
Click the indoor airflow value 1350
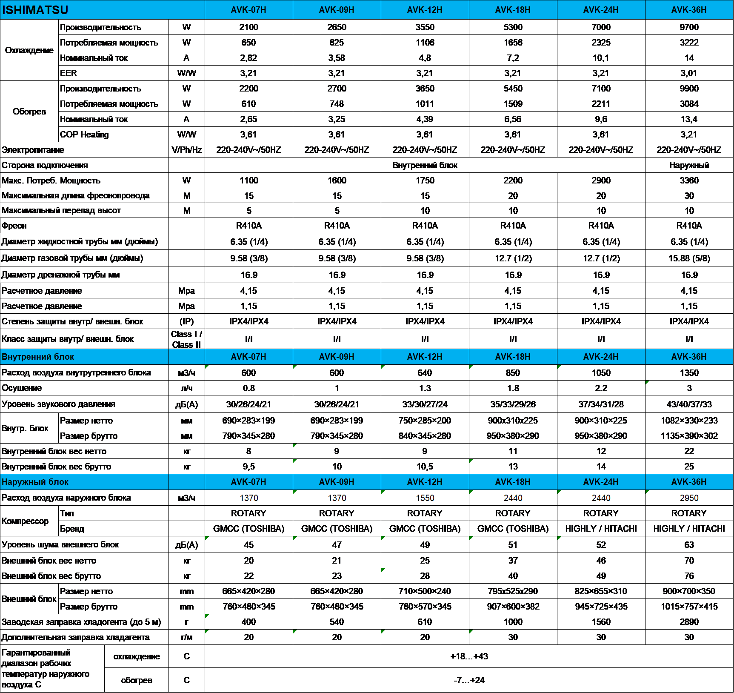point(689,373)
